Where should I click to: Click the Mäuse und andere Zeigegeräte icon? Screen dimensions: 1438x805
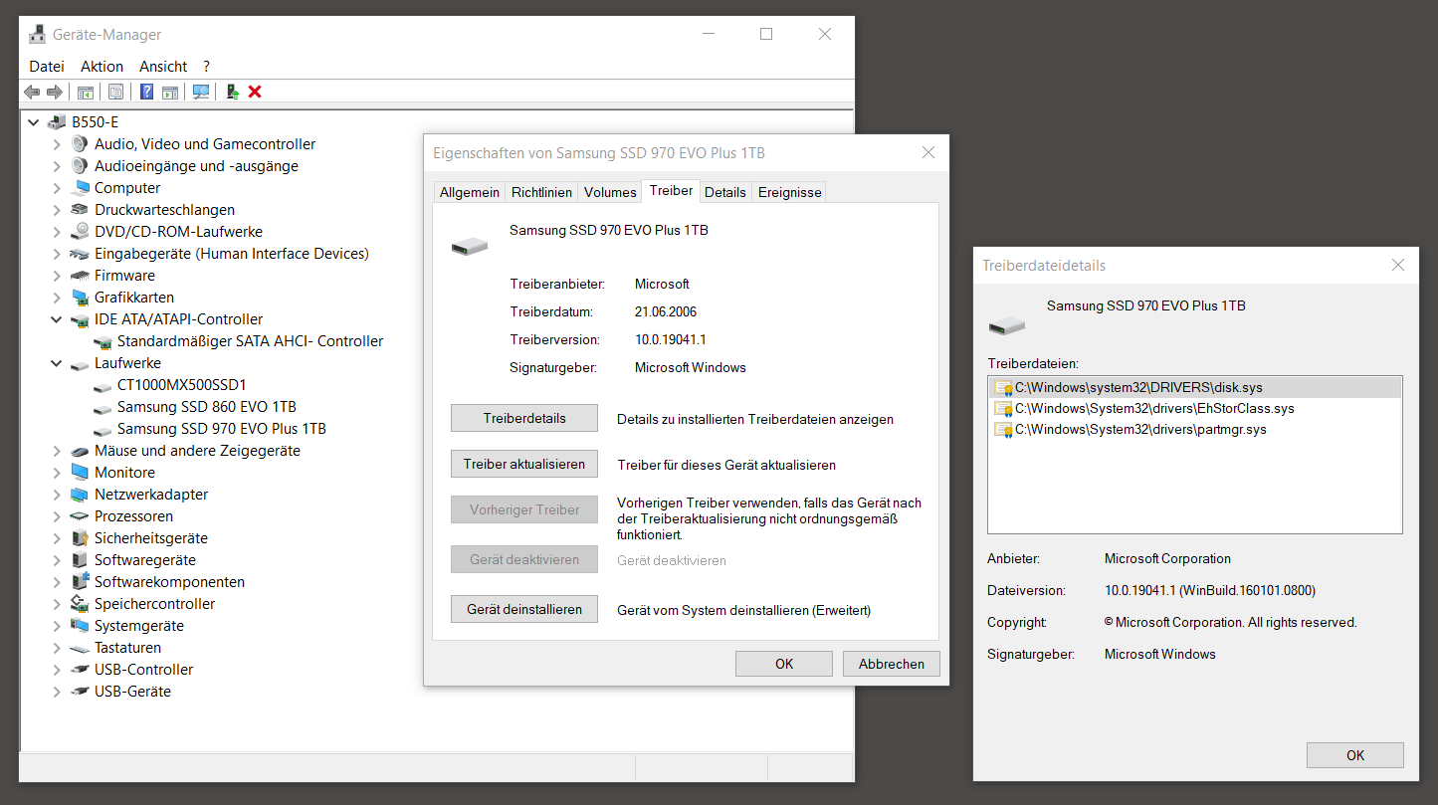point(80,451)
